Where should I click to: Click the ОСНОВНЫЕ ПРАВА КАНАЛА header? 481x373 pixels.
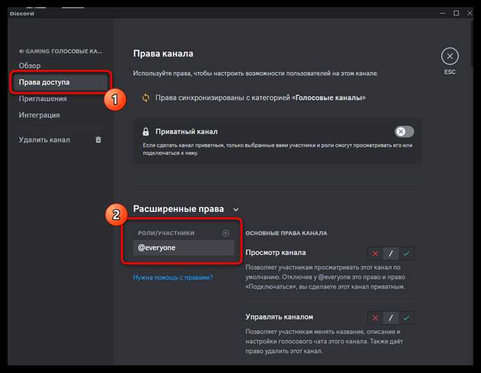(x=286, y=233)
